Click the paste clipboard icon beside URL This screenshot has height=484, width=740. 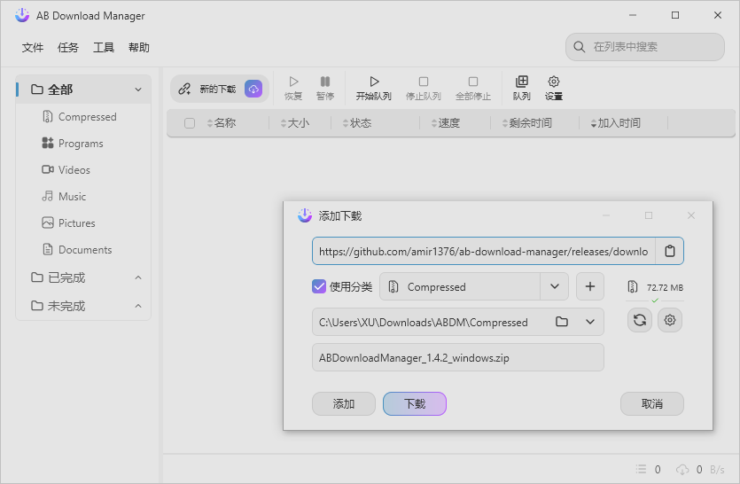tap(670, 251)
